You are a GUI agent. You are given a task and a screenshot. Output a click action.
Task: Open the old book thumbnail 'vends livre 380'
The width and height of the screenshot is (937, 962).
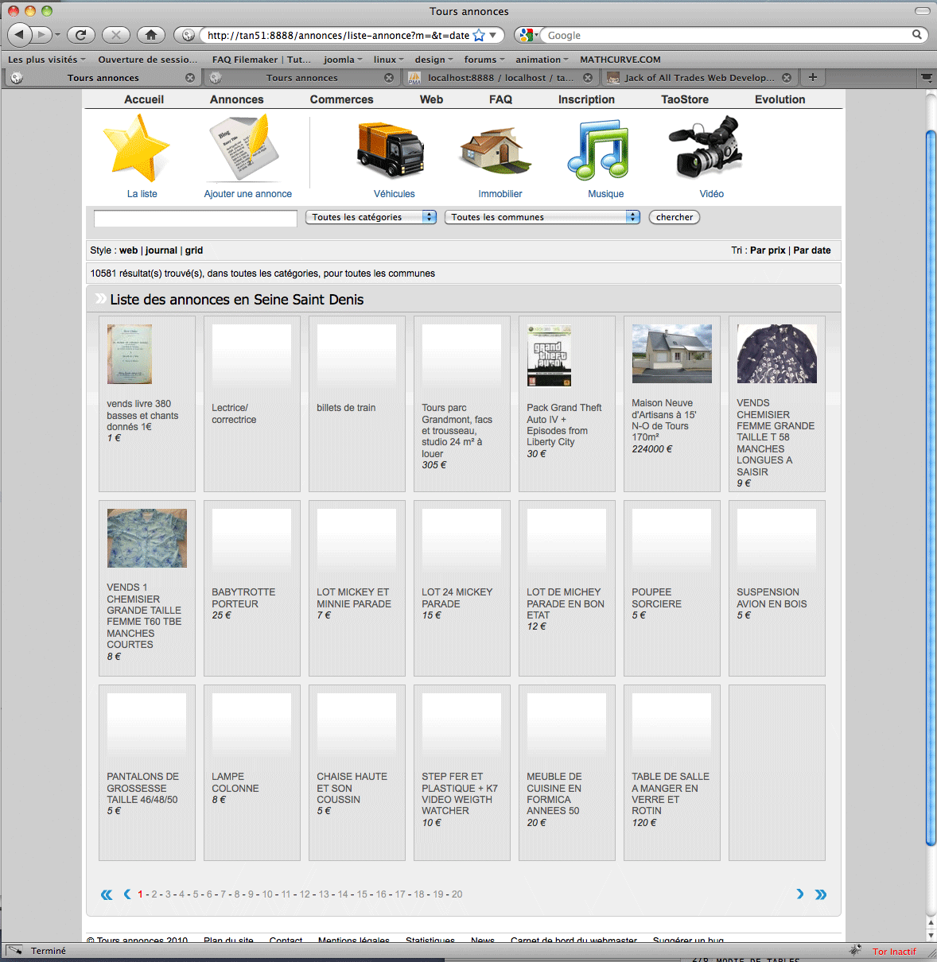click(x=130, y=354)
